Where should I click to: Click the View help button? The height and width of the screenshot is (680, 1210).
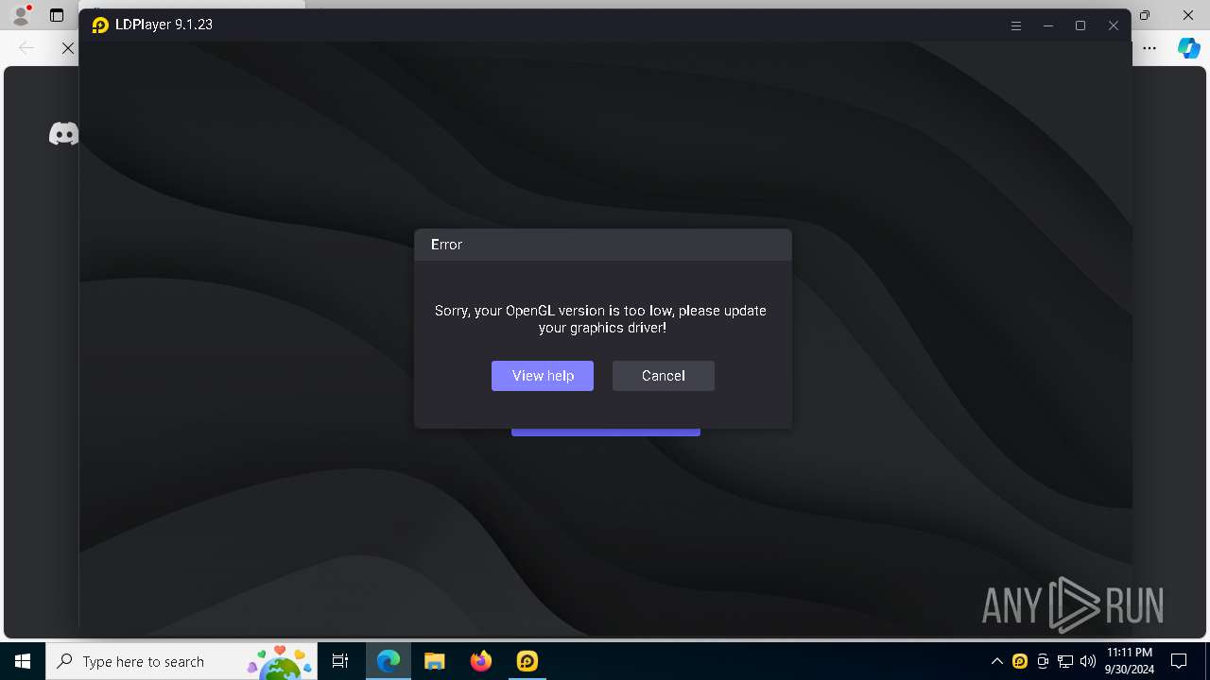(543, 376)
